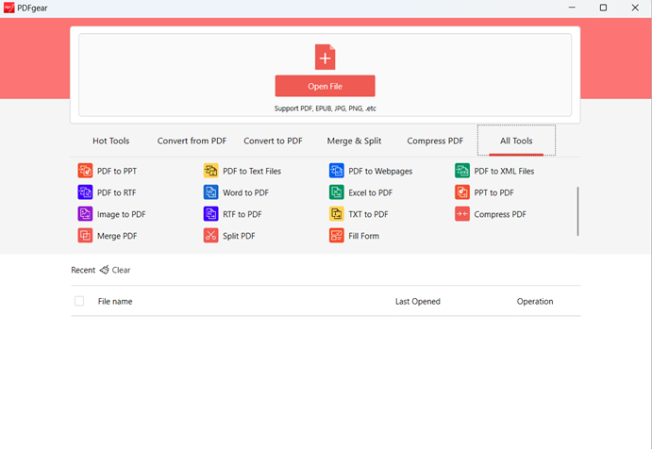Click the RTF to PDF icon

click(210, 214)
